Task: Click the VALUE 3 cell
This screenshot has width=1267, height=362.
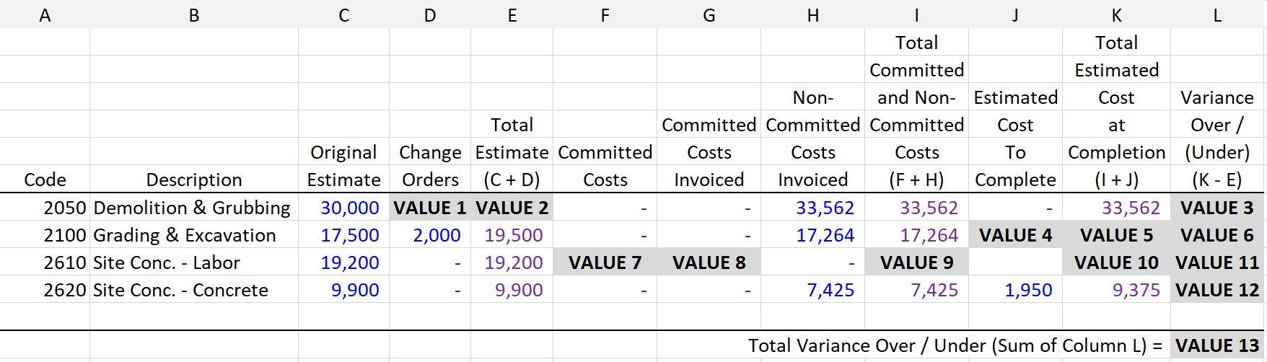Action: [x=1218, y=208]
